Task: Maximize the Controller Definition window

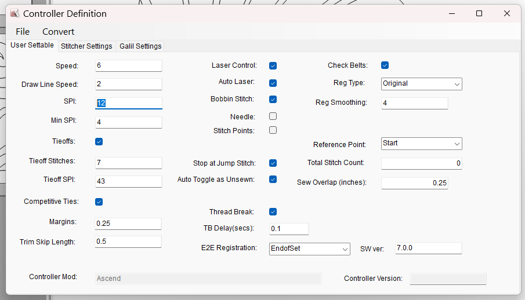Action: click(x=479, y=13)
